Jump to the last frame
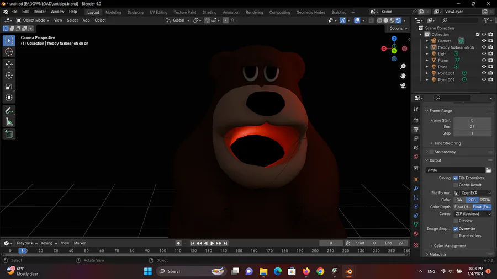The image size is (497, 279). coord(225,243)
